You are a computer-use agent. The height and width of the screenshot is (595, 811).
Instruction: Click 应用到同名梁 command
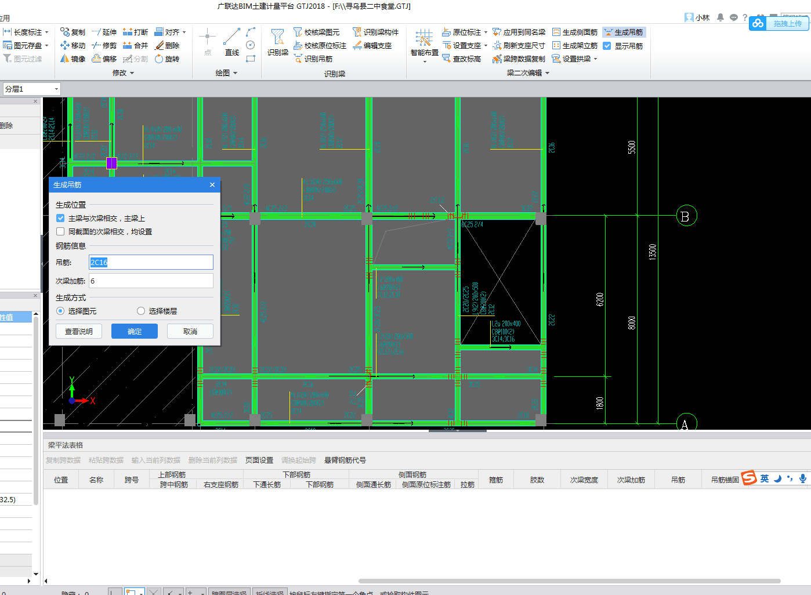pos(519,32)
